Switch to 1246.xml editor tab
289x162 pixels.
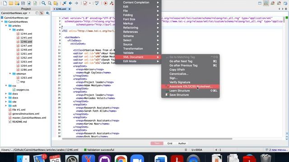click(x=61, y=9)
